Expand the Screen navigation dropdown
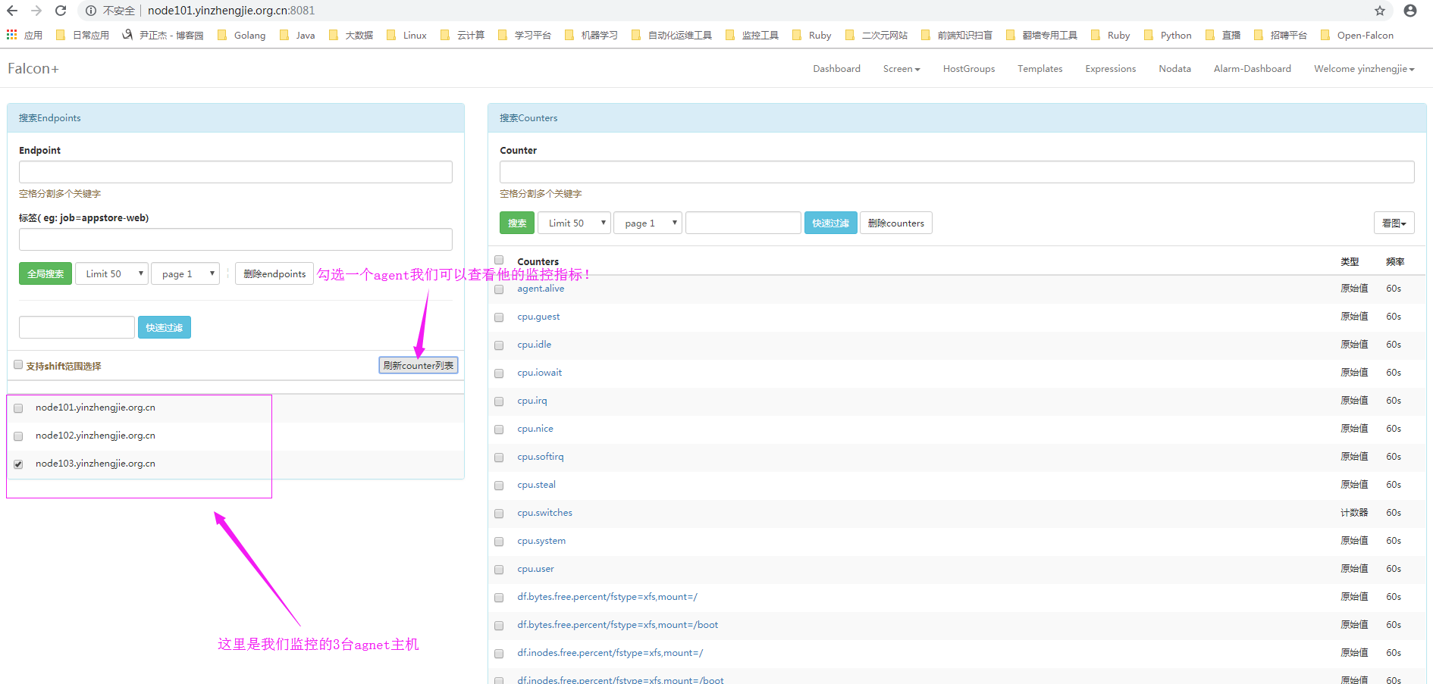This screenshot has width=1433, height=684. (x=902, y=69)
